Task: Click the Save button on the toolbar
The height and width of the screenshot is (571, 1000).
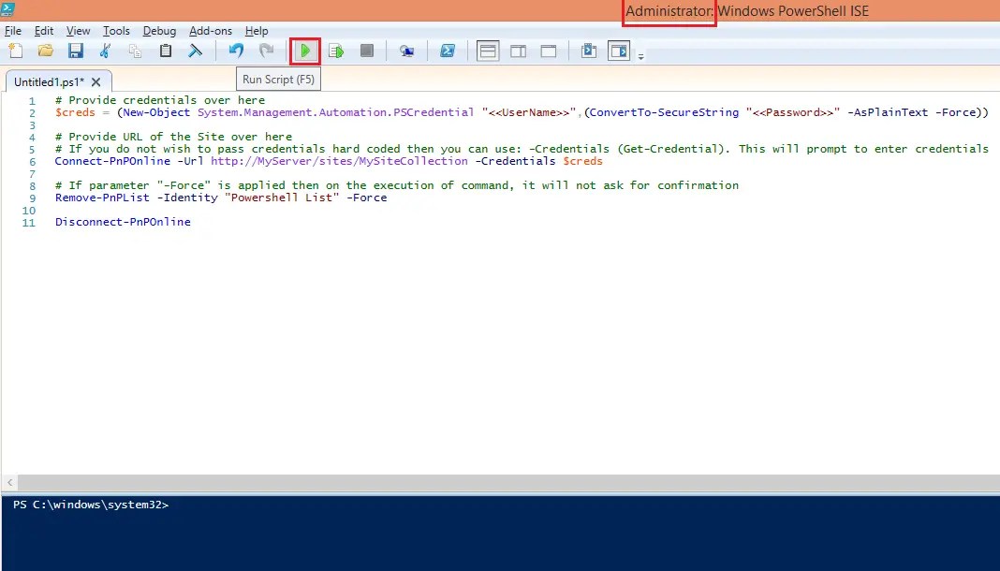Action: click(x=77, y=51)
